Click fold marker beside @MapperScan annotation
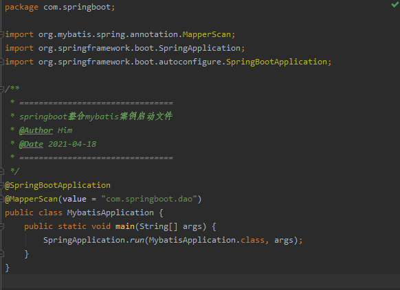 click(x=1, y=199)
